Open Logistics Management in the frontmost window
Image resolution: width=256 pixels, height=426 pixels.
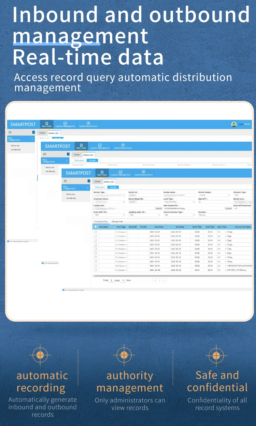(x=120, y=173)
